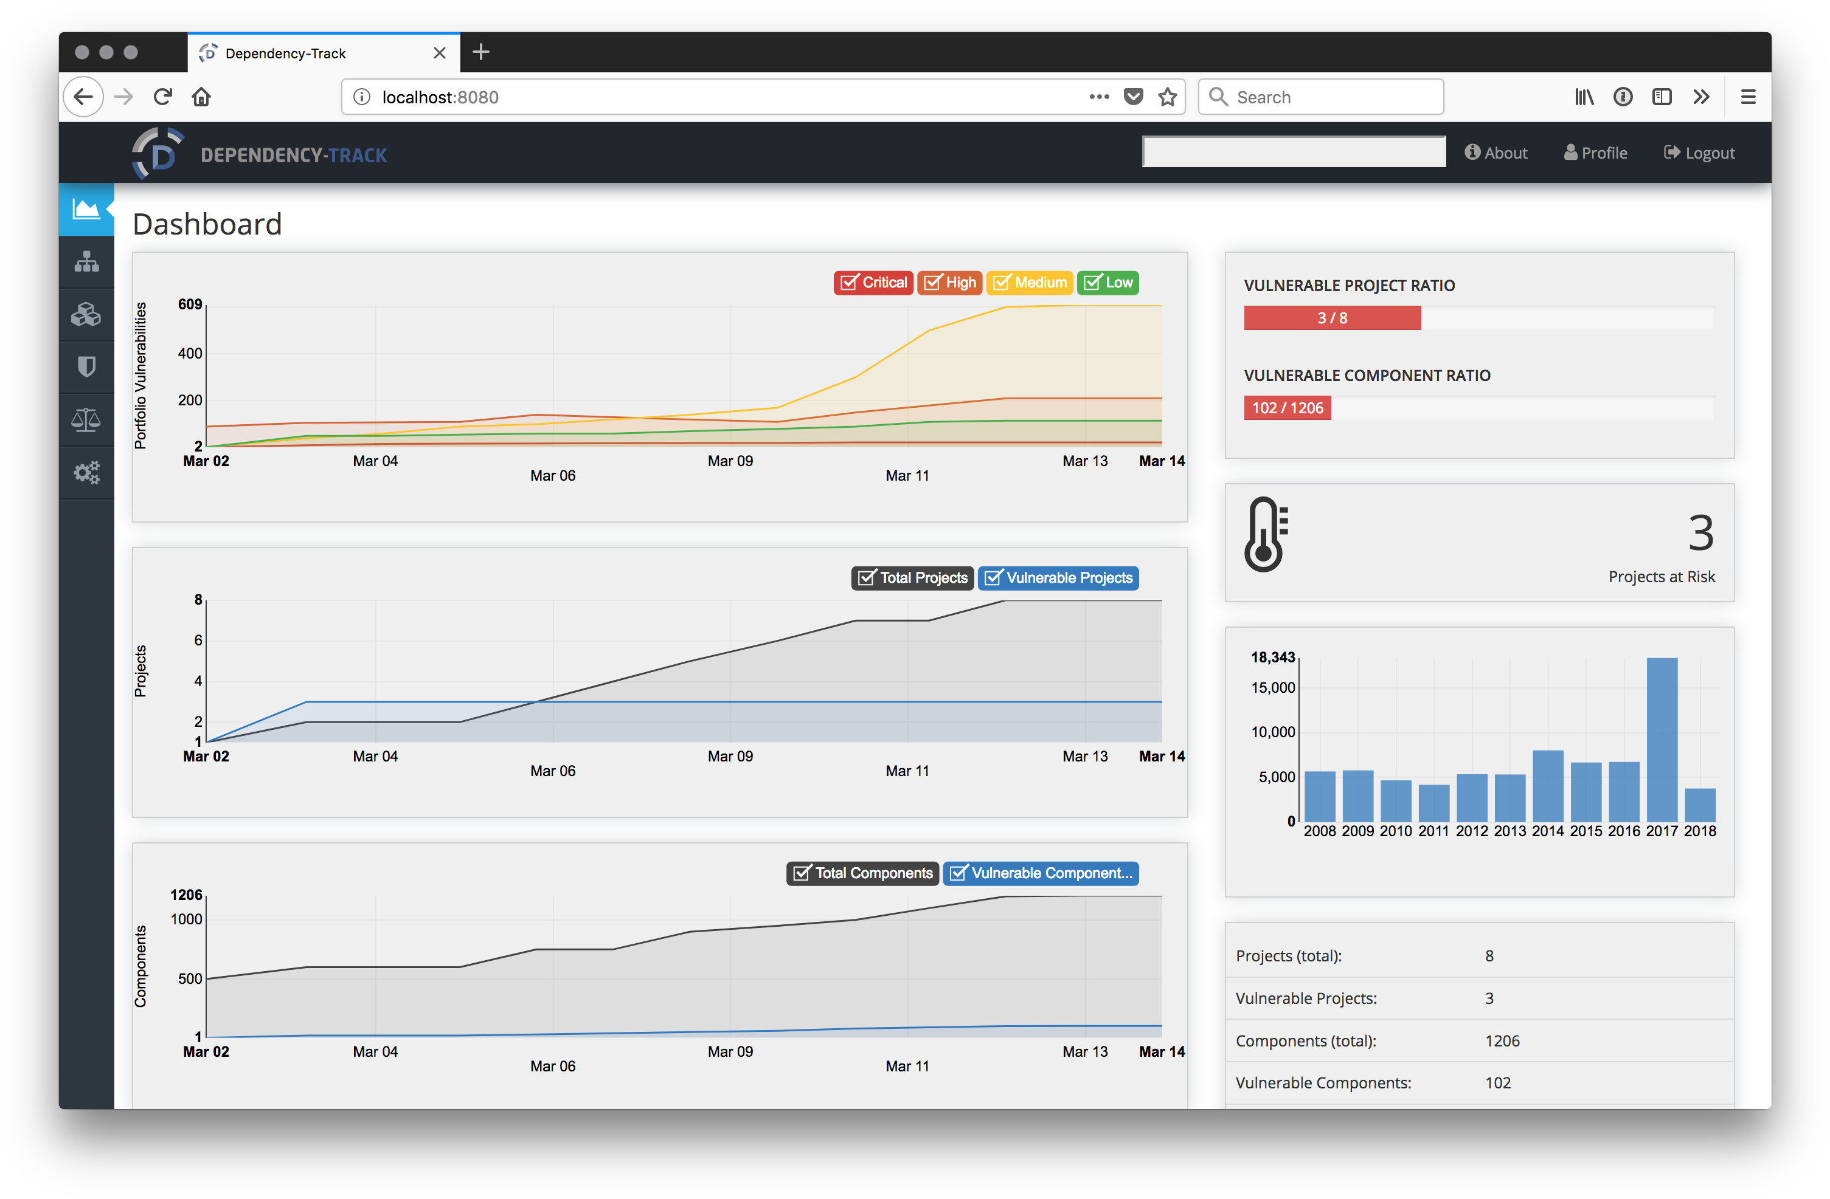
Task: Open the browser hamburger menu
Action: coord(1748,97)
